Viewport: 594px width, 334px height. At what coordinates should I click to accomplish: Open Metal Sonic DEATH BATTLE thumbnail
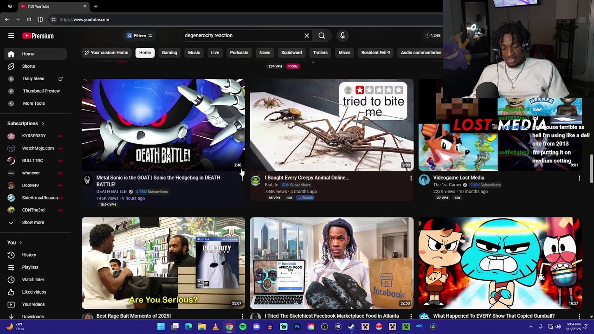(x=163, y=124)
